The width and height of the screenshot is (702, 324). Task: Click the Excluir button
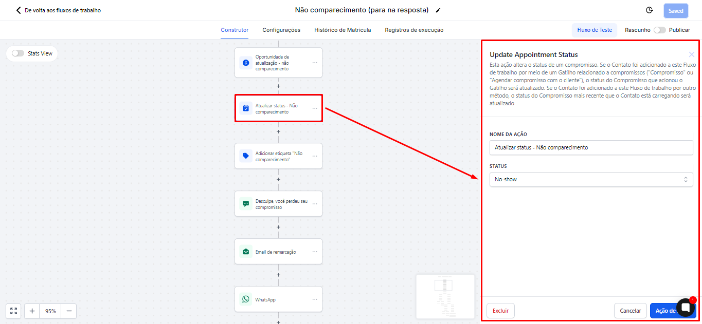click(500, 311)
